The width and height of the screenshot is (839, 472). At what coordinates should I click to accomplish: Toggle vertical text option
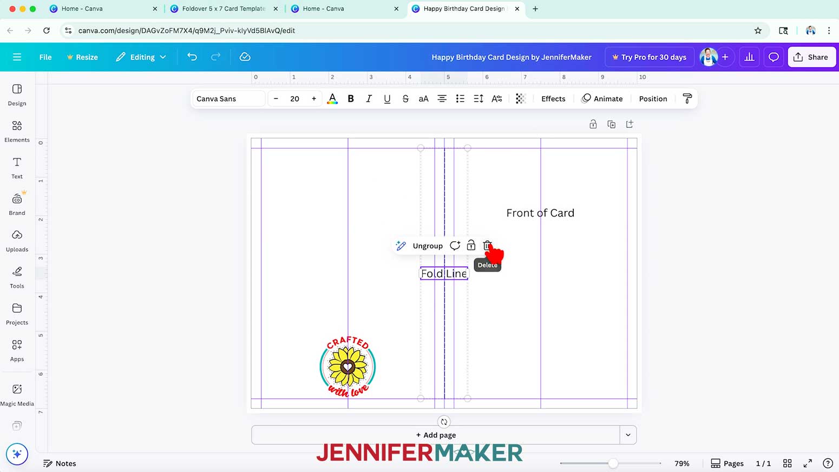point(496,99)
